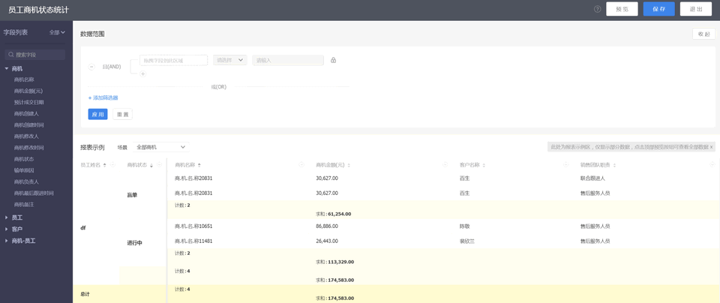Click the 赢单 status cell

(132, 195)
